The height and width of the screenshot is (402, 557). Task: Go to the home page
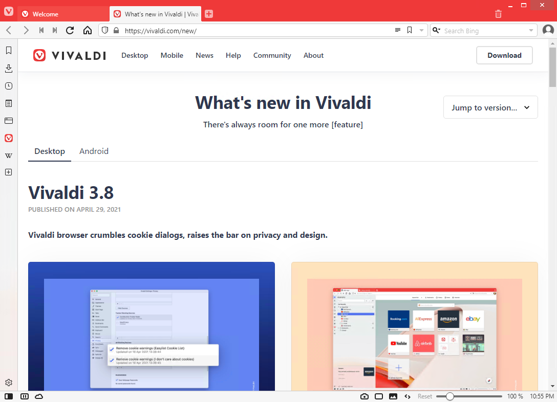pyautogui.click(x=88, y=31)
